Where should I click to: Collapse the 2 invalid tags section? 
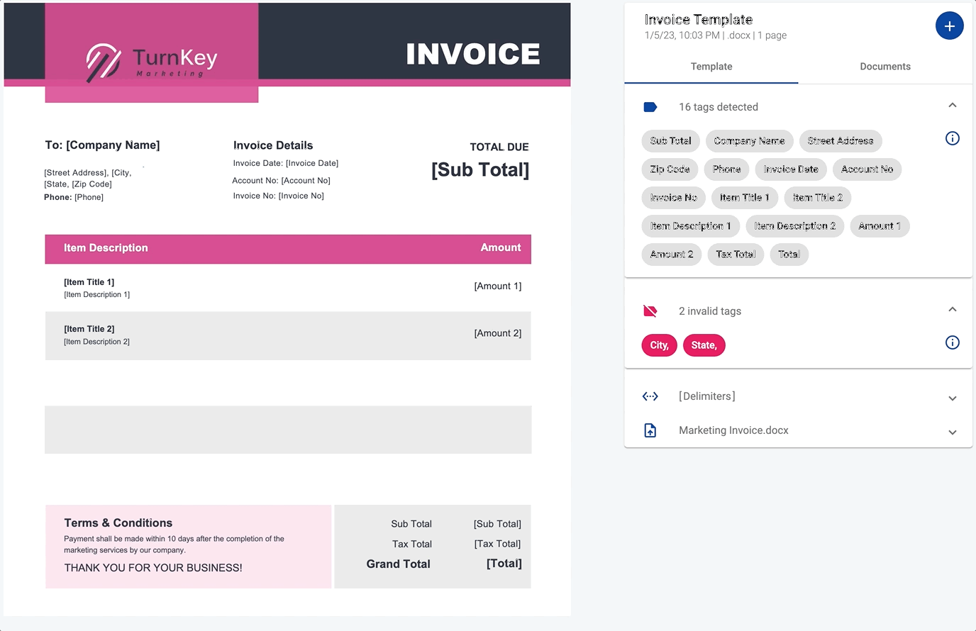953,310
